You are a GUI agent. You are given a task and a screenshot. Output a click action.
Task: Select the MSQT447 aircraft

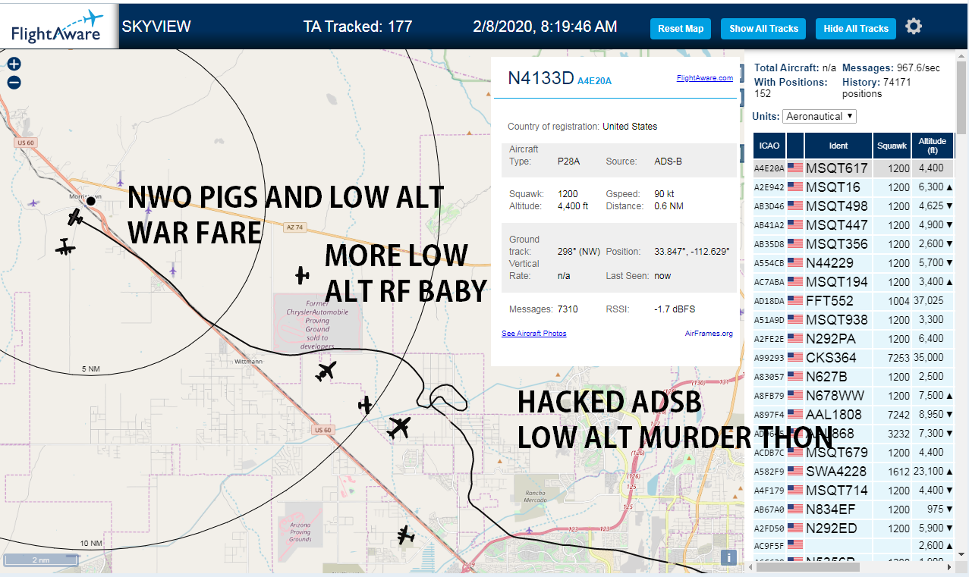[853, 225]
